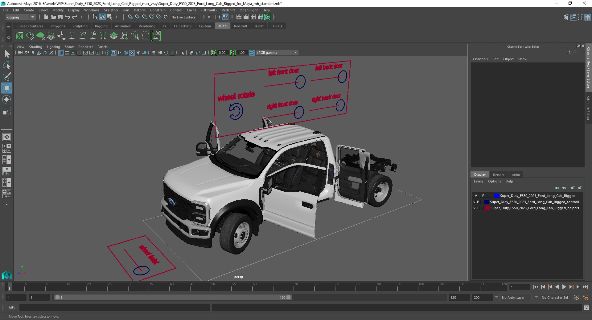Redo using the redo arrow icon
592x320 pixels.
click(x=75, y=17)
